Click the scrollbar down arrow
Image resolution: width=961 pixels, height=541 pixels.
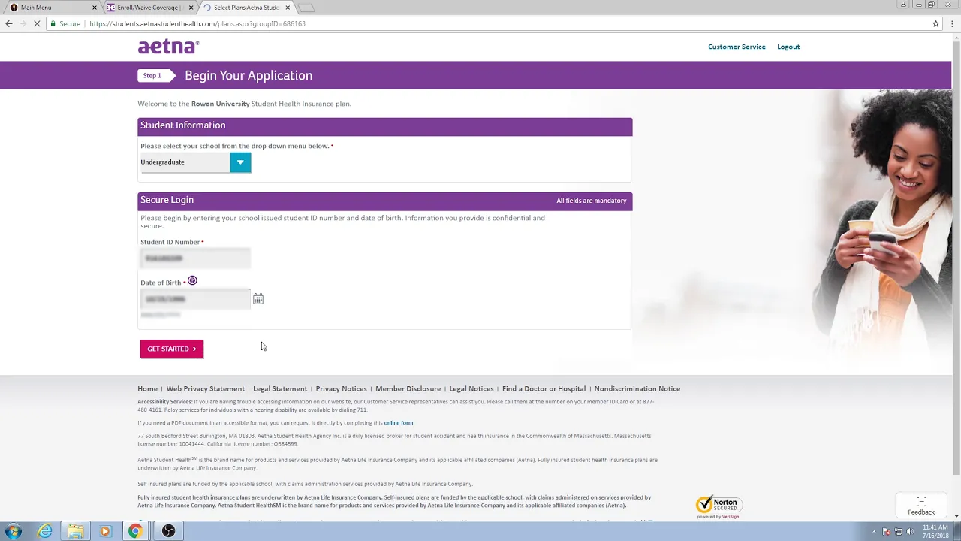tap(956, 516)
